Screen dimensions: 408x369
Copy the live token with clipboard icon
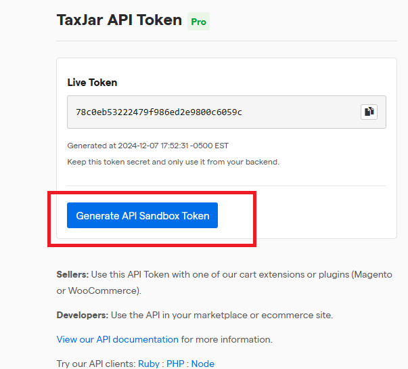369,112
